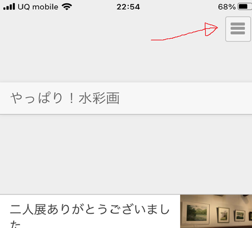Open the gallery exhibition photo thumbnail
The height and width of the screenshot is (228, 252).
[216, 211]
